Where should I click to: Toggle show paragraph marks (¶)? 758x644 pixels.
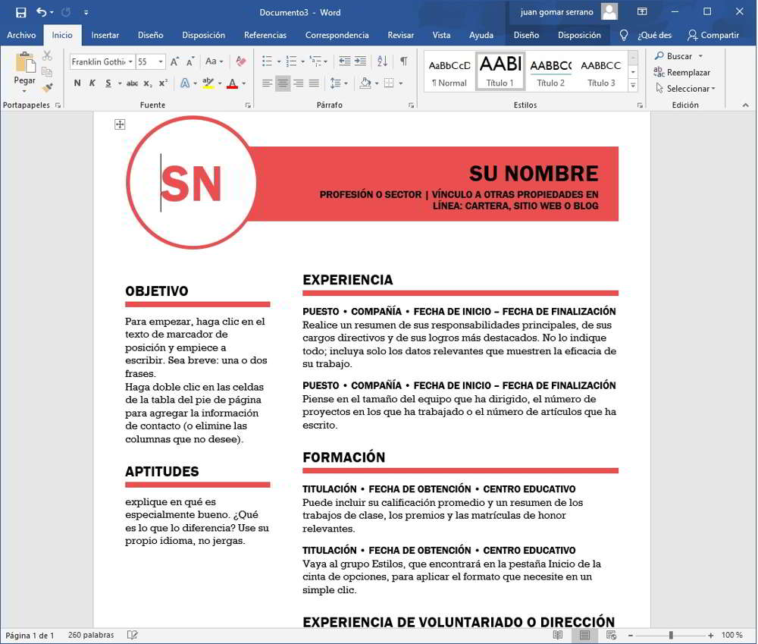(x=403, y=61)
